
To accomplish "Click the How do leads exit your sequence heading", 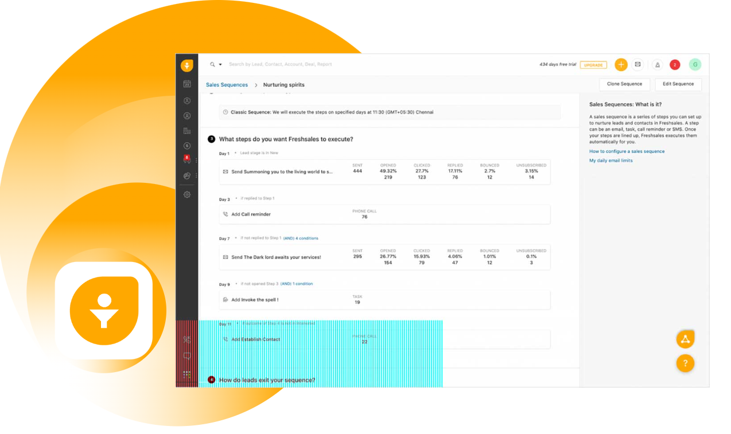I will tap(267, 380).
